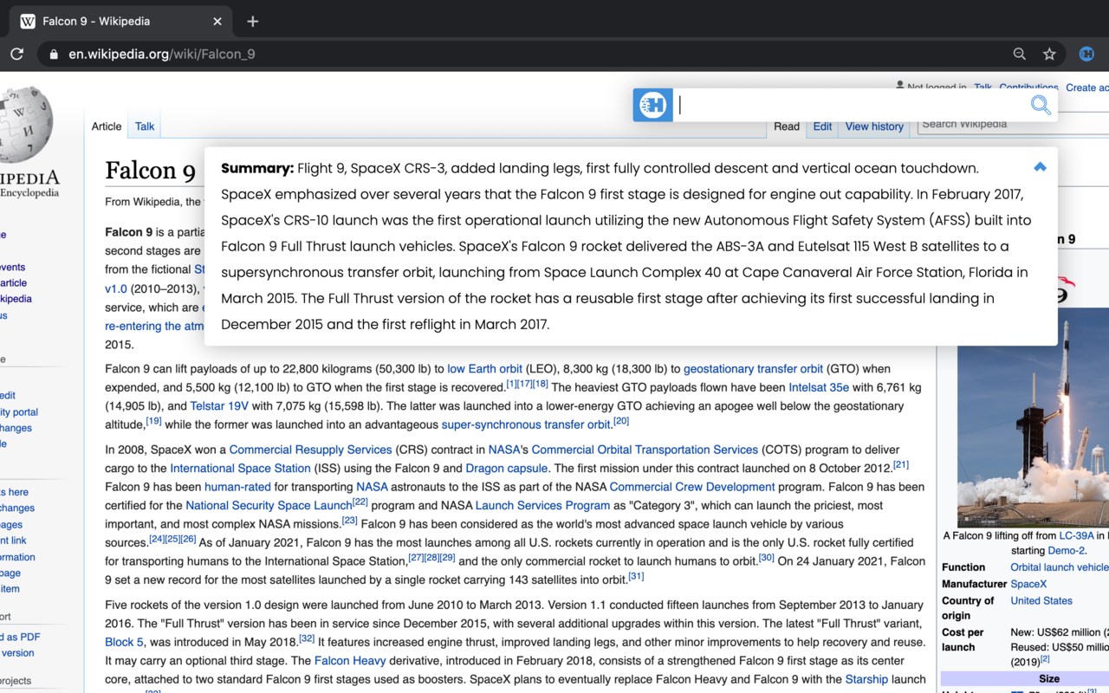The width and height of the screenshot is (1109, 693).
Task: Open the Commercial Resupply Services link
Action: tap(310, 450)
